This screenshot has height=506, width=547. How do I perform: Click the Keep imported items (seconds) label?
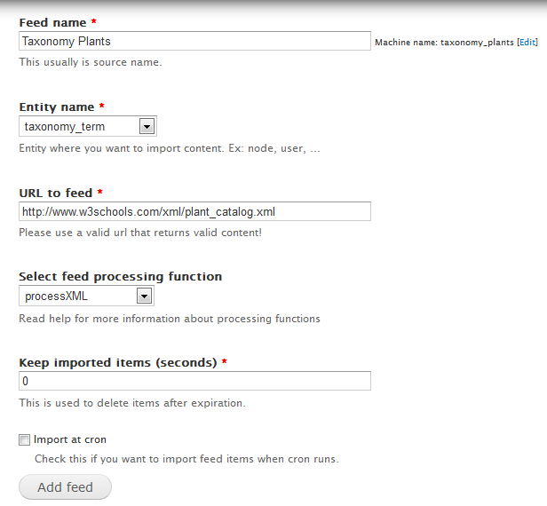[118, 363]
